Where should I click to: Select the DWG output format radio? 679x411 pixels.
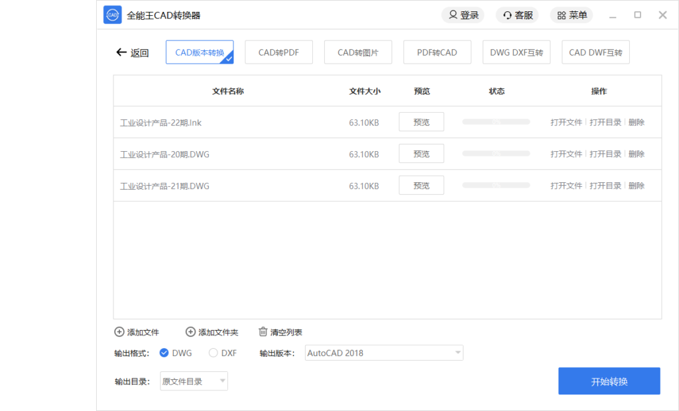point(164,353)
